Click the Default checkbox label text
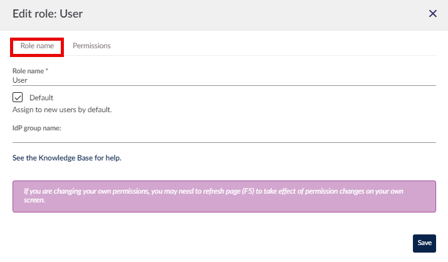Screen dimensions: 448x262 pyautogui.click(x=41, y=98)
